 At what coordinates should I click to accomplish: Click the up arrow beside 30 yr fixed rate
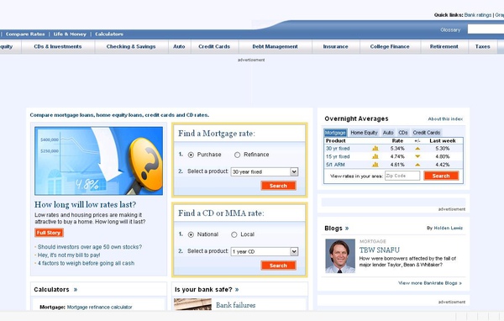point(417,149)
